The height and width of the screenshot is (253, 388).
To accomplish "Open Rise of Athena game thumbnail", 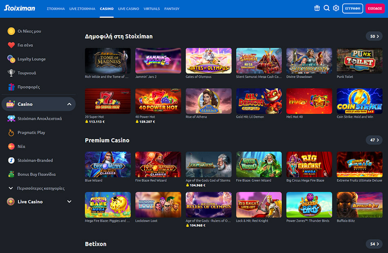I will pyautogui.click(x=209, y=101).
